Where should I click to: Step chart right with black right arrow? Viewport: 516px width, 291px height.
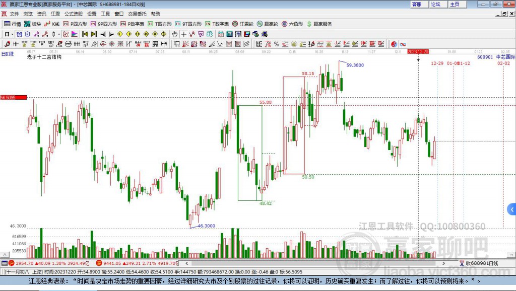(x=111, y=34)
